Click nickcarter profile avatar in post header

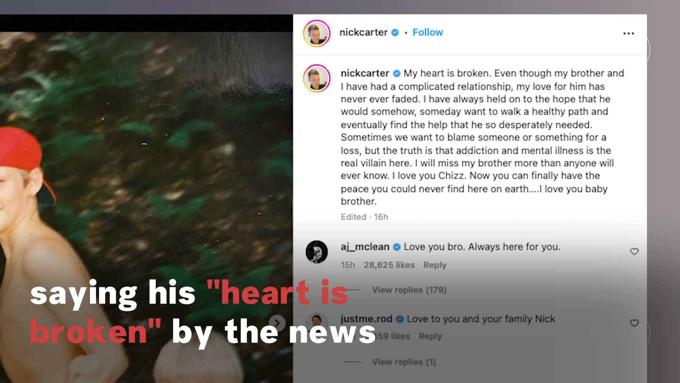pyautogui.click(x=317, y=33)
